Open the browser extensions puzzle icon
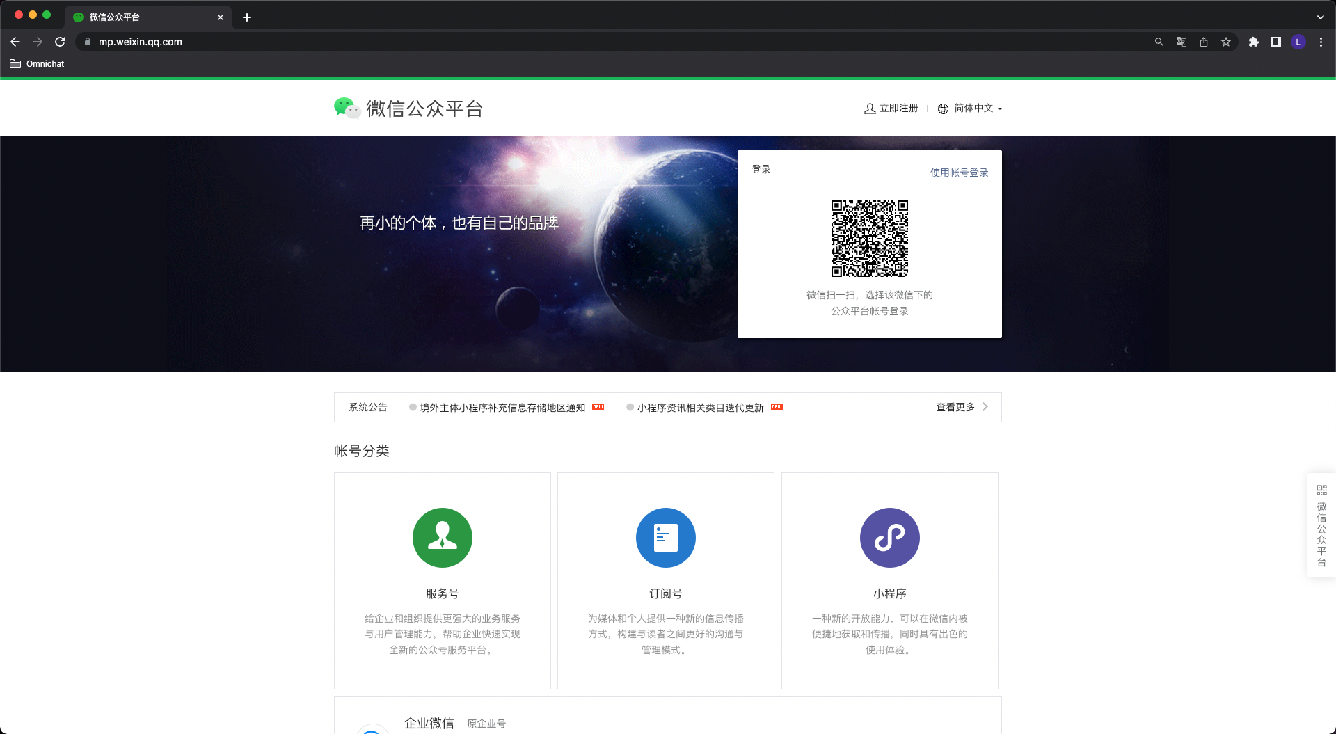Viewport: 1336px width, 734px height. 1253,42
